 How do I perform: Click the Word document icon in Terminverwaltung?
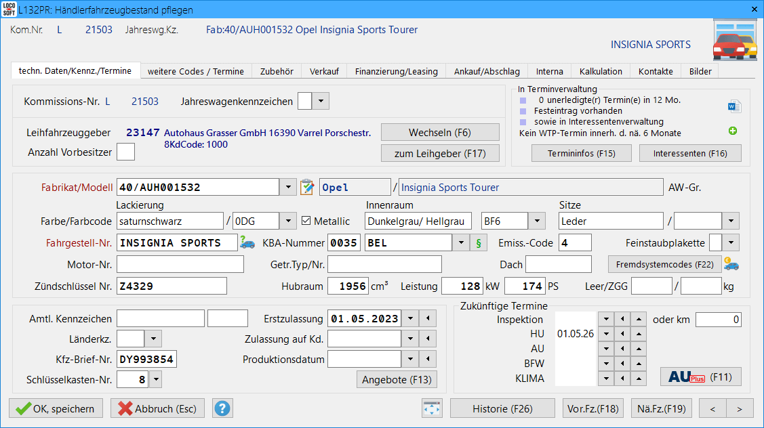tap(734, 106)
